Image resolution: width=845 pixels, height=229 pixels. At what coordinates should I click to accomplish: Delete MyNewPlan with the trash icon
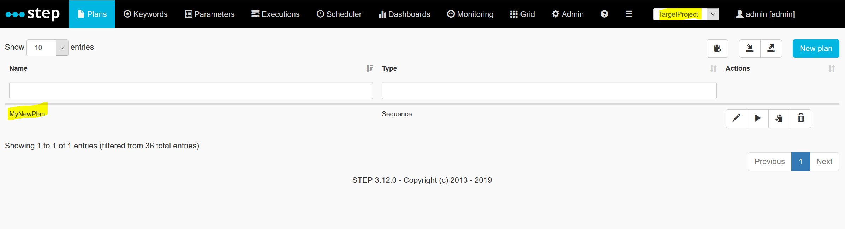801,118
